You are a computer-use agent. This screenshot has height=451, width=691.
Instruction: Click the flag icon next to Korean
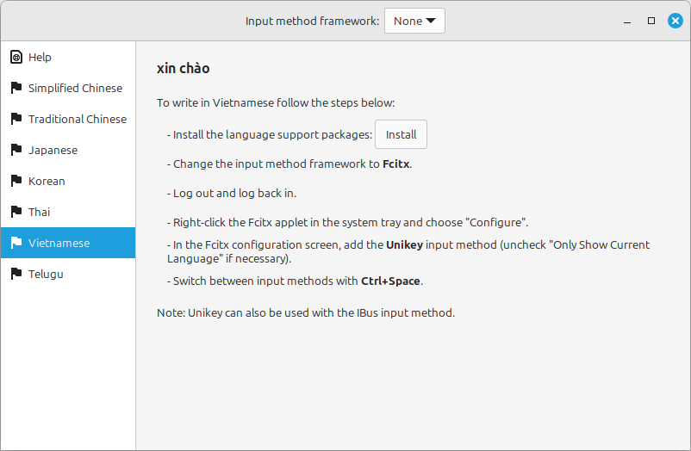[x=16, y=181]
